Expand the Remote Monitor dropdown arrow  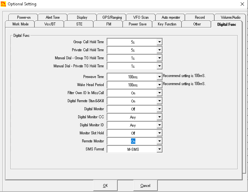[159, 141]
